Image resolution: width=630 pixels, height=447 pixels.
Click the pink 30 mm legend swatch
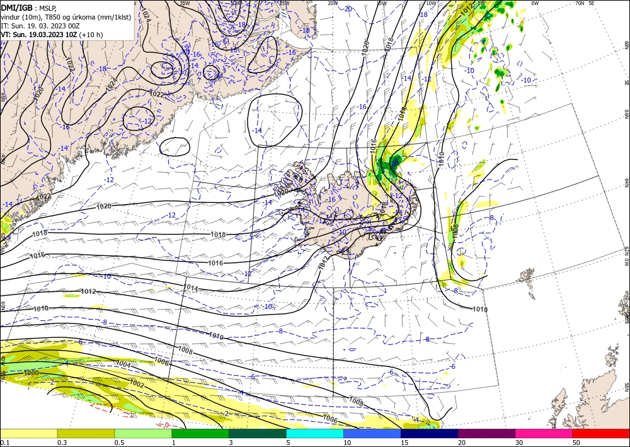tap(544, 433)
